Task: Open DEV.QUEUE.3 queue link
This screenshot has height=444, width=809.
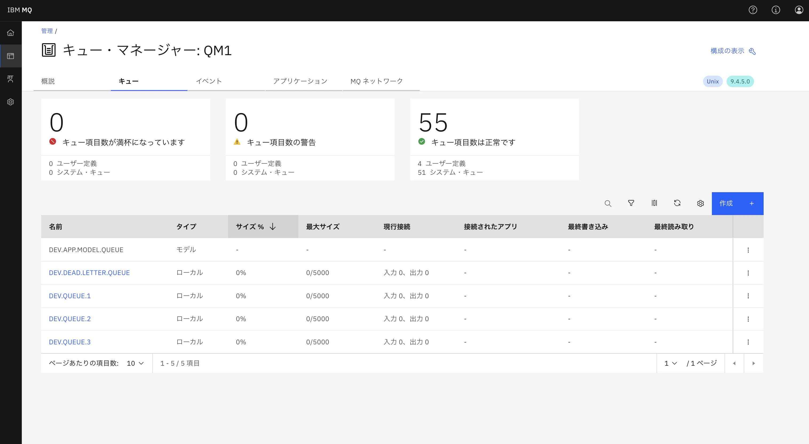Action: pyautogui.click(x=70, y=342)
